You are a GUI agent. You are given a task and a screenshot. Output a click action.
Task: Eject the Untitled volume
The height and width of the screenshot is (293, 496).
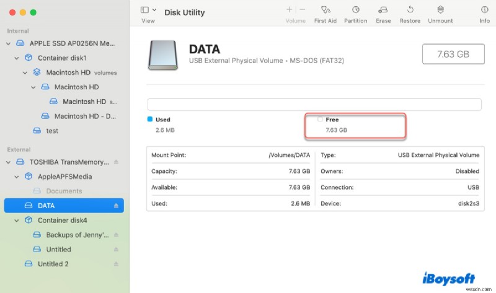pyautogui.click(x=116, y=249)
